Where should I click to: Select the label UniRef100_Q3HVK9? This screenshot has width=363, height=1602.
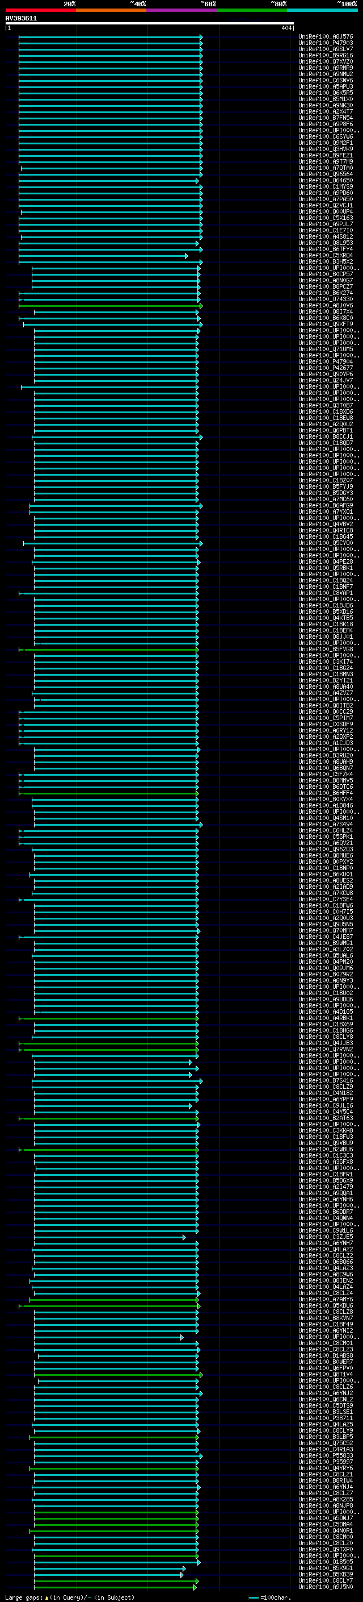pyautogui.click(x=326, y=149)
